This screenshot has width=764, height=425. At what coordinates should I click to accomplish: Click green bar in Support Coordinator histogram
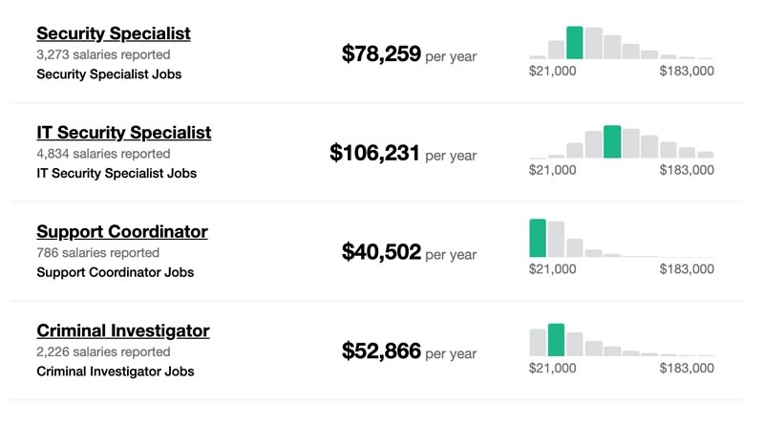(x=538, y=238)
